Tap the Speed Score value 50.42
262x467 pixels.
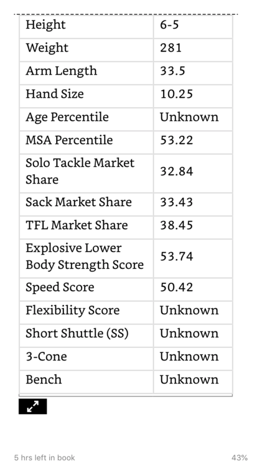tap(177, 287)
